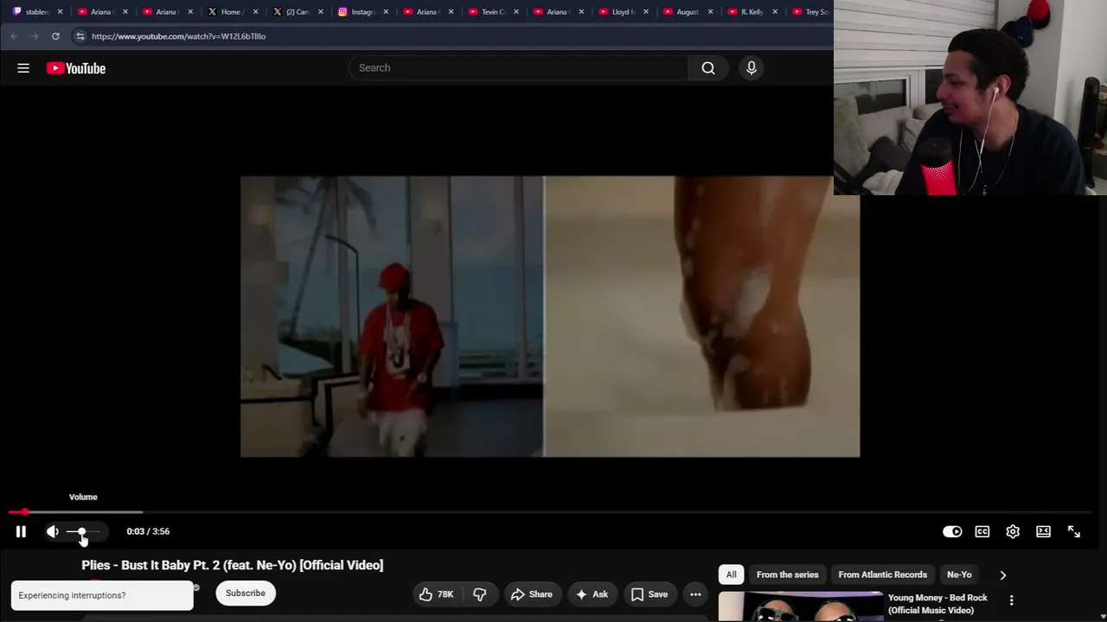Click in the YouTube search box
The height and width of the screenshot is (622, 1107).
[519, 68]
